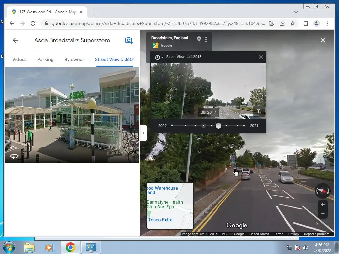Go back from Asda Broadstairs Superstore panel
The image size is (339, 254).
[15, 40]
